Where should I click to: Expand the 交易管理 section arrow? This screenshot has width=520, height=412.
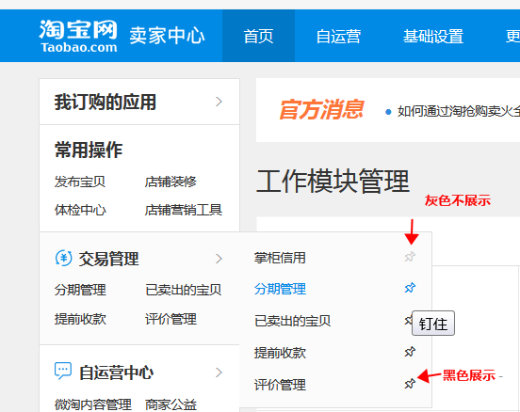pyautogui.click(x=219, y=259)
